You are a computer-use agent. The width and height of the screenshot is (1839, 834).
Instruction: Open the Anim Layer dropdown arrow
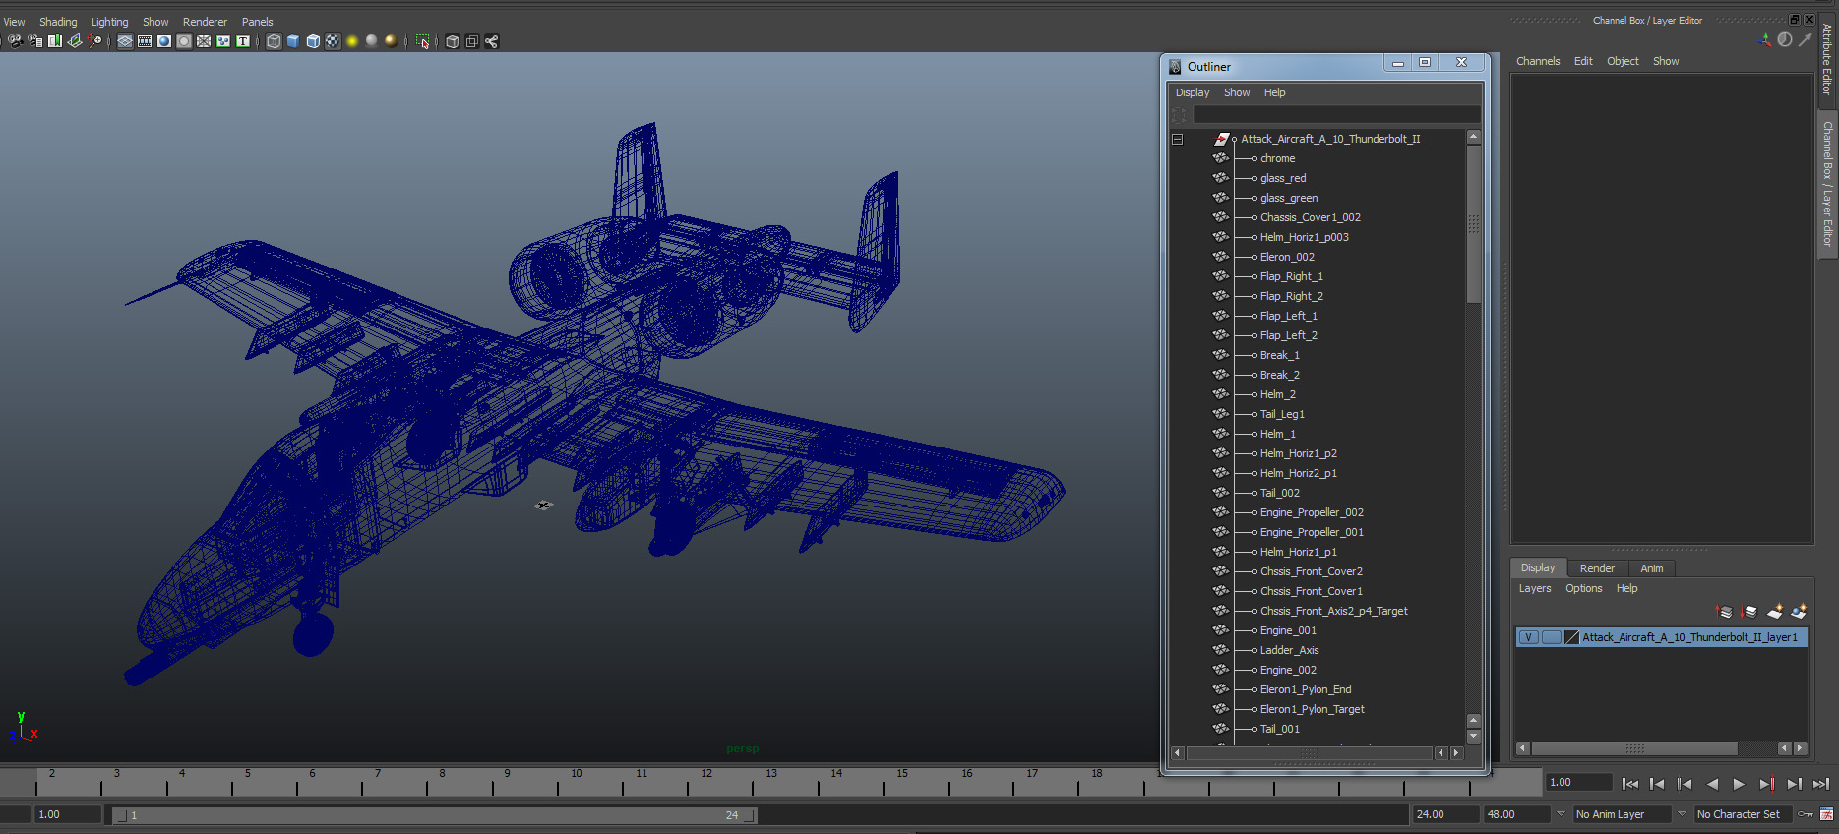pos(1561,814)
